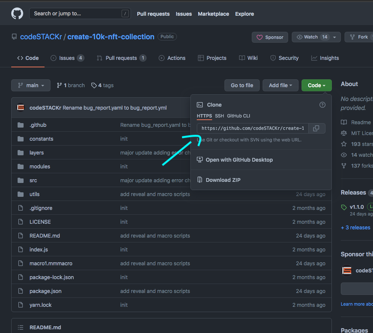Click the GitHub logo home icon

pyautogui.click(x=17, y=13)
